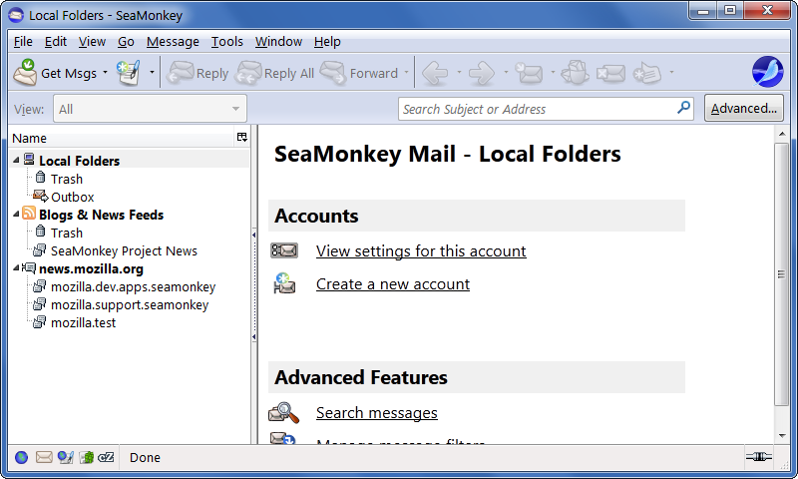Click the Delete message envelope icon

coord(610,73)
